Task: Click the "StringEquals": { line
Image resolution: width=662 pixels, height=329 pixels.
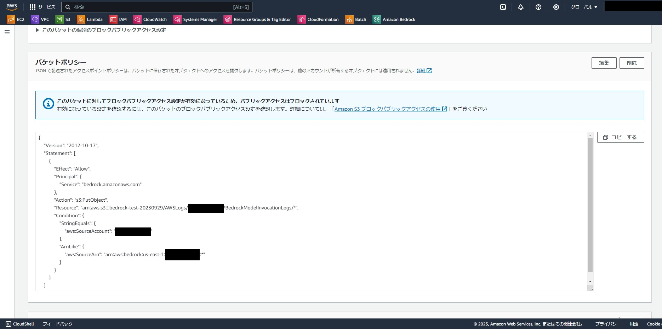Action: pos(78,223)
